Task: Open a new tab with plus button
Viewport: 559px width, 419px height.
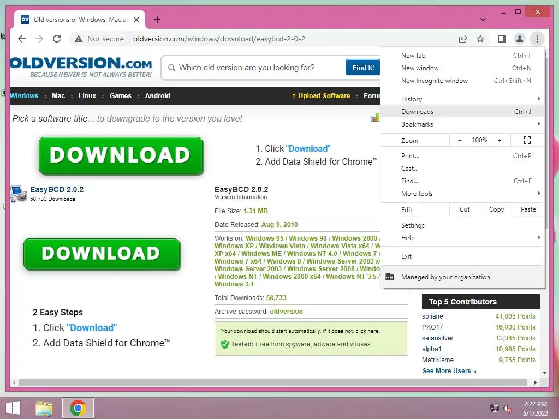Action: [157, 20]
